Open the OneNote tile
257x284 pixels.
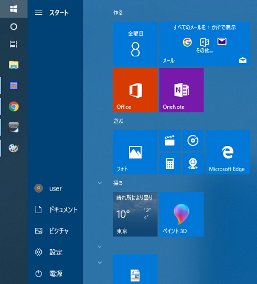click(x=181, y=90)
